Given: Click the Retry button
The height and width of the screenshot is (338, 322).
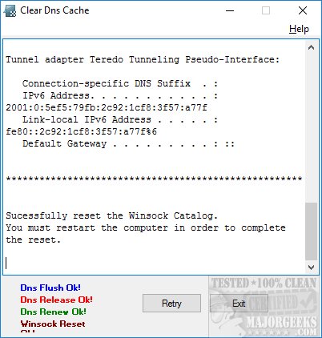Looking at the screenshot, I should (171, 304).
